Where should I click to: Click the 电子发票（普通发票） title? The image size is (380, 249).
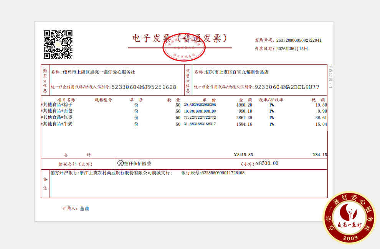coord(180,38)
